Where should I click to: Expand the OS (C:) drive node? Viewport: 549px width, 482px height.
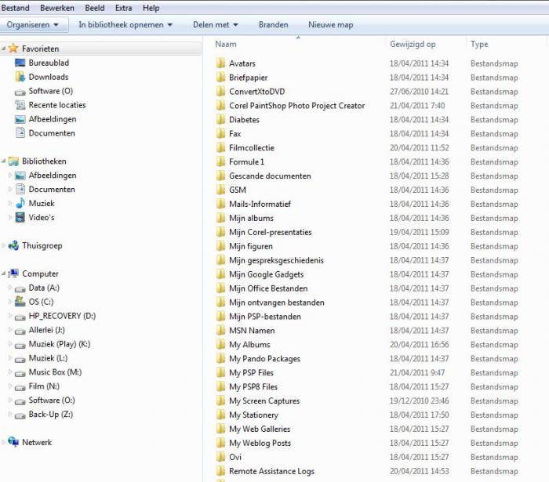pyautogui.click(x=10, y=302)
